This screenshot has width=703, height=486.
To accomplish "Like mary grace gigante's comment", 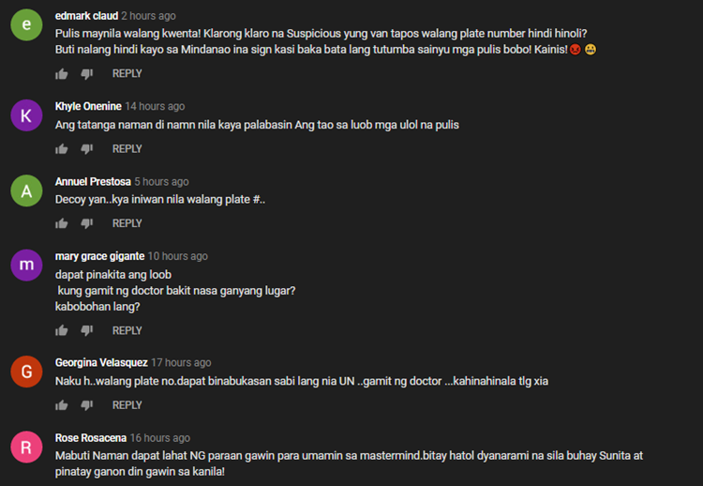I will pyautogui.click(x=62, y=331).
